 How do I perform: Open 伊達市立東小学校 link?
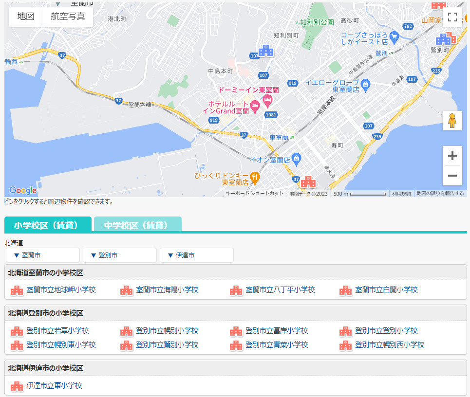[54, 385]
